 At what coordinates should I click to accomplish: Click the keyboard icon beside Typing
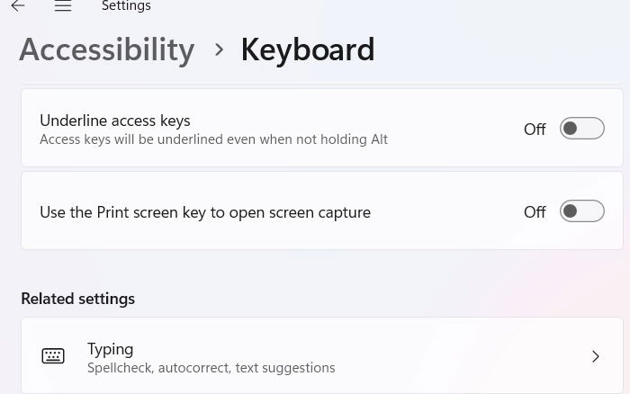[53, 356]
